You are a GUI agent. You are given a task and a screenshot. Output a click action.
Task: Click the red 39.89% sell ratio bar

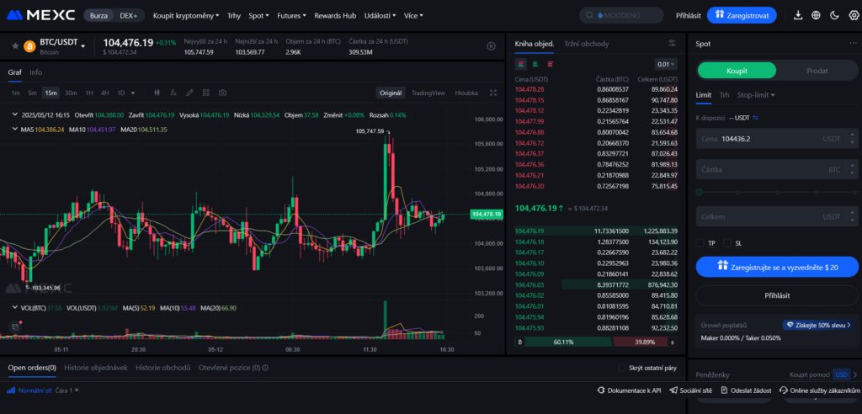(640, 342)
